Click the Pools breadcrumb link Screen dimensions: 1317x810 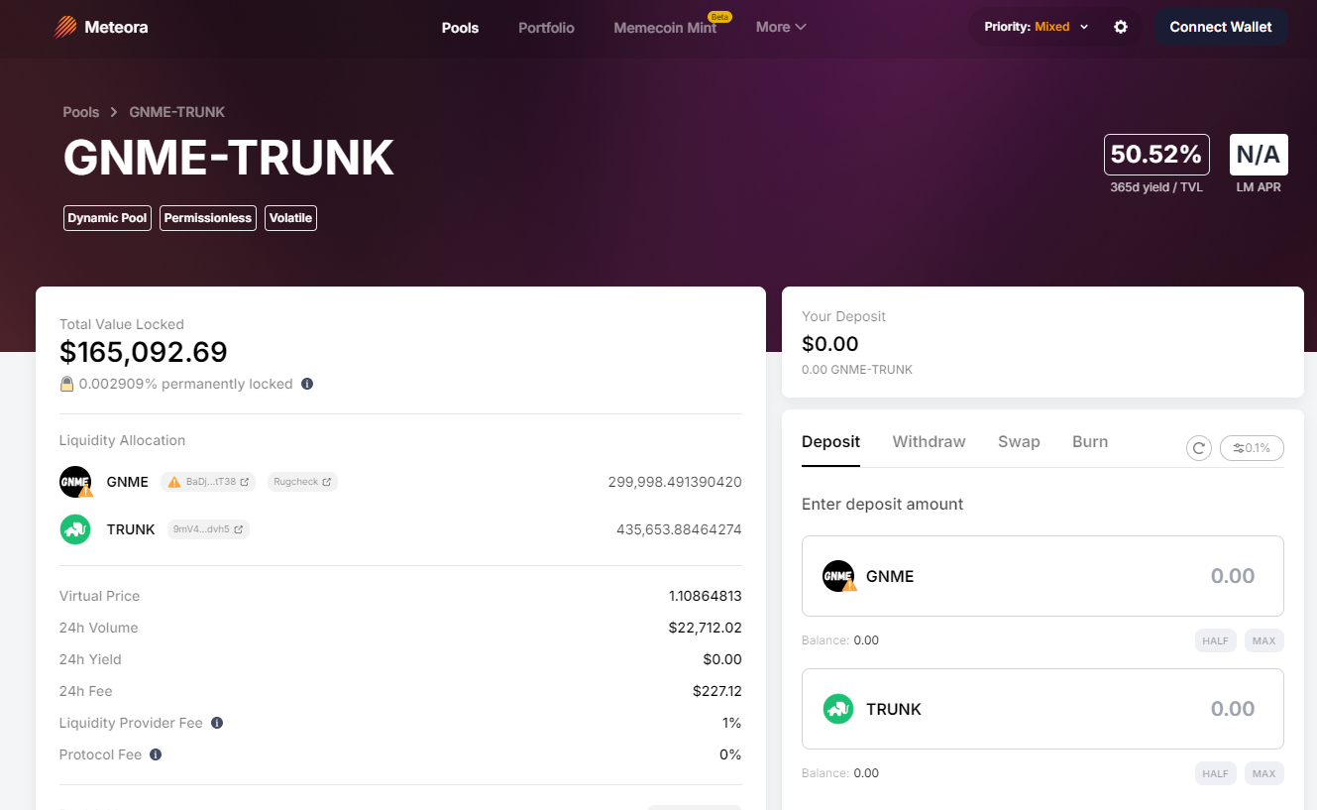[81, 112]
